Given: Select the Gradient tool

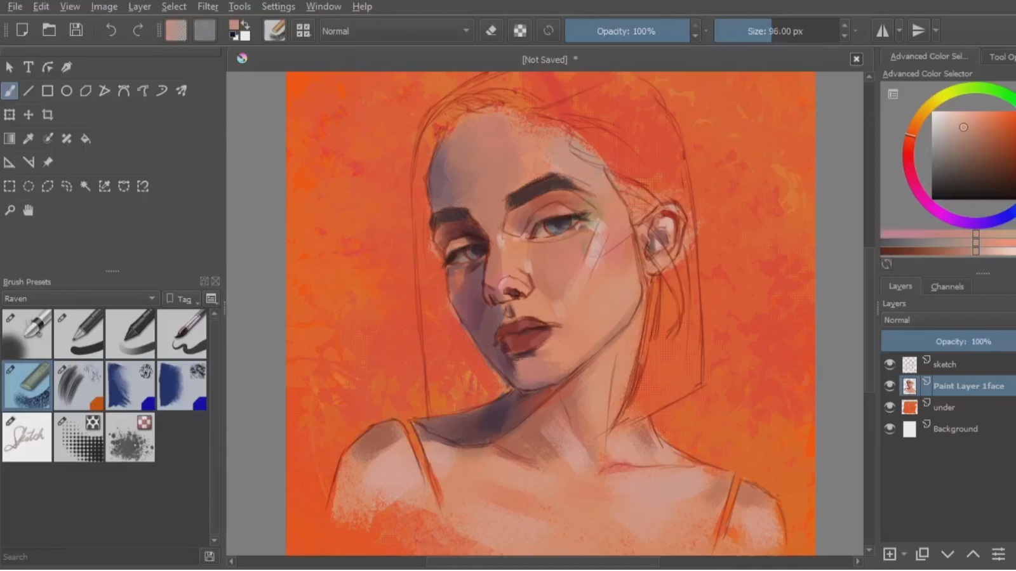Looking at the screenshot, I should coord(10,138).
